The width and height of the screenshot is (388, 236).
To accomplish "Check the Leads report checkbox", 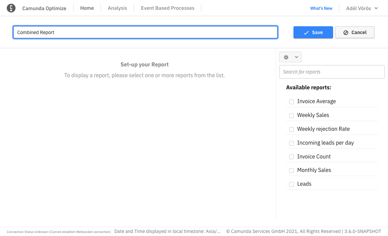I will click(x=291, y=184).
